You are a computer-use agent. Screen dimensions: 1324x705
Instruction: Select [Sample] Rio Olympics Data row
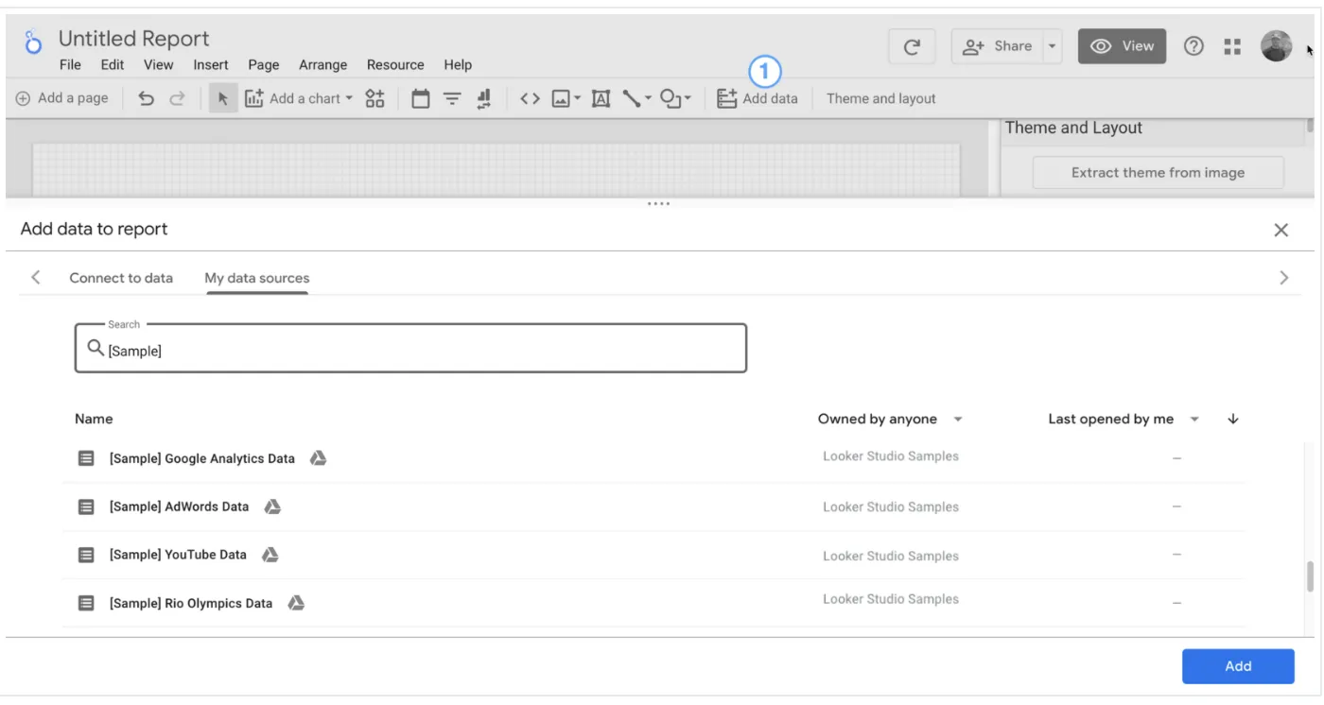[x=653, y=603]
